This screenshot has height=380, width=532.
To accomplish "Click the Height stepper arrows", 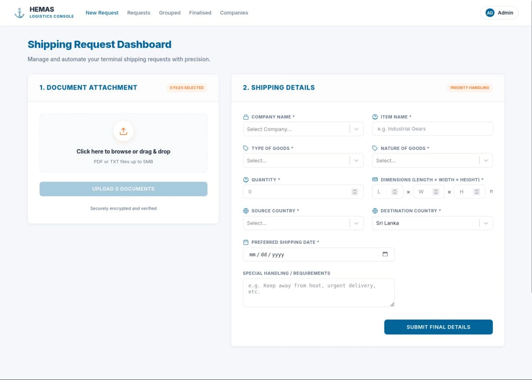I will (477, 192).
